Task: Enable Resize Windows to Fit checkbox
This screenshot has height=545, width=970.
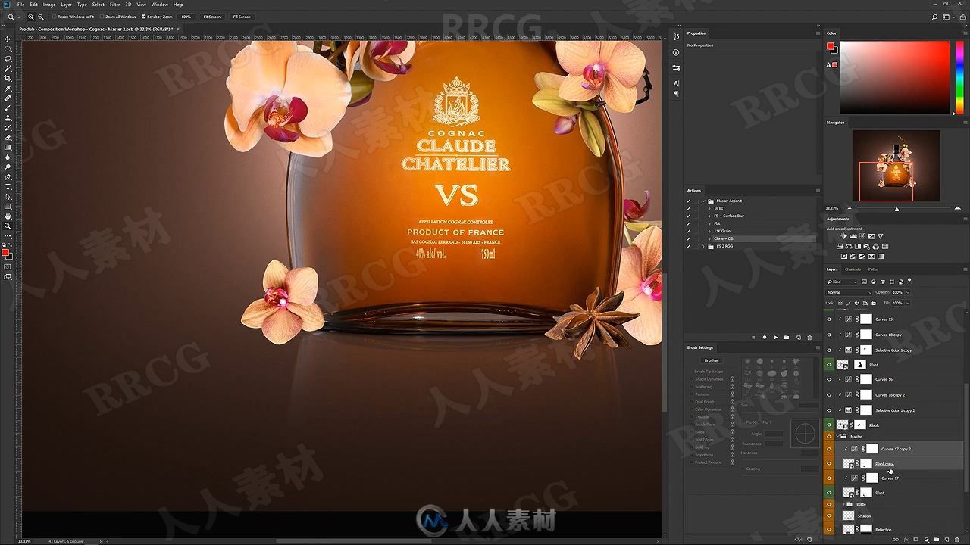Action: click(55, 17)
